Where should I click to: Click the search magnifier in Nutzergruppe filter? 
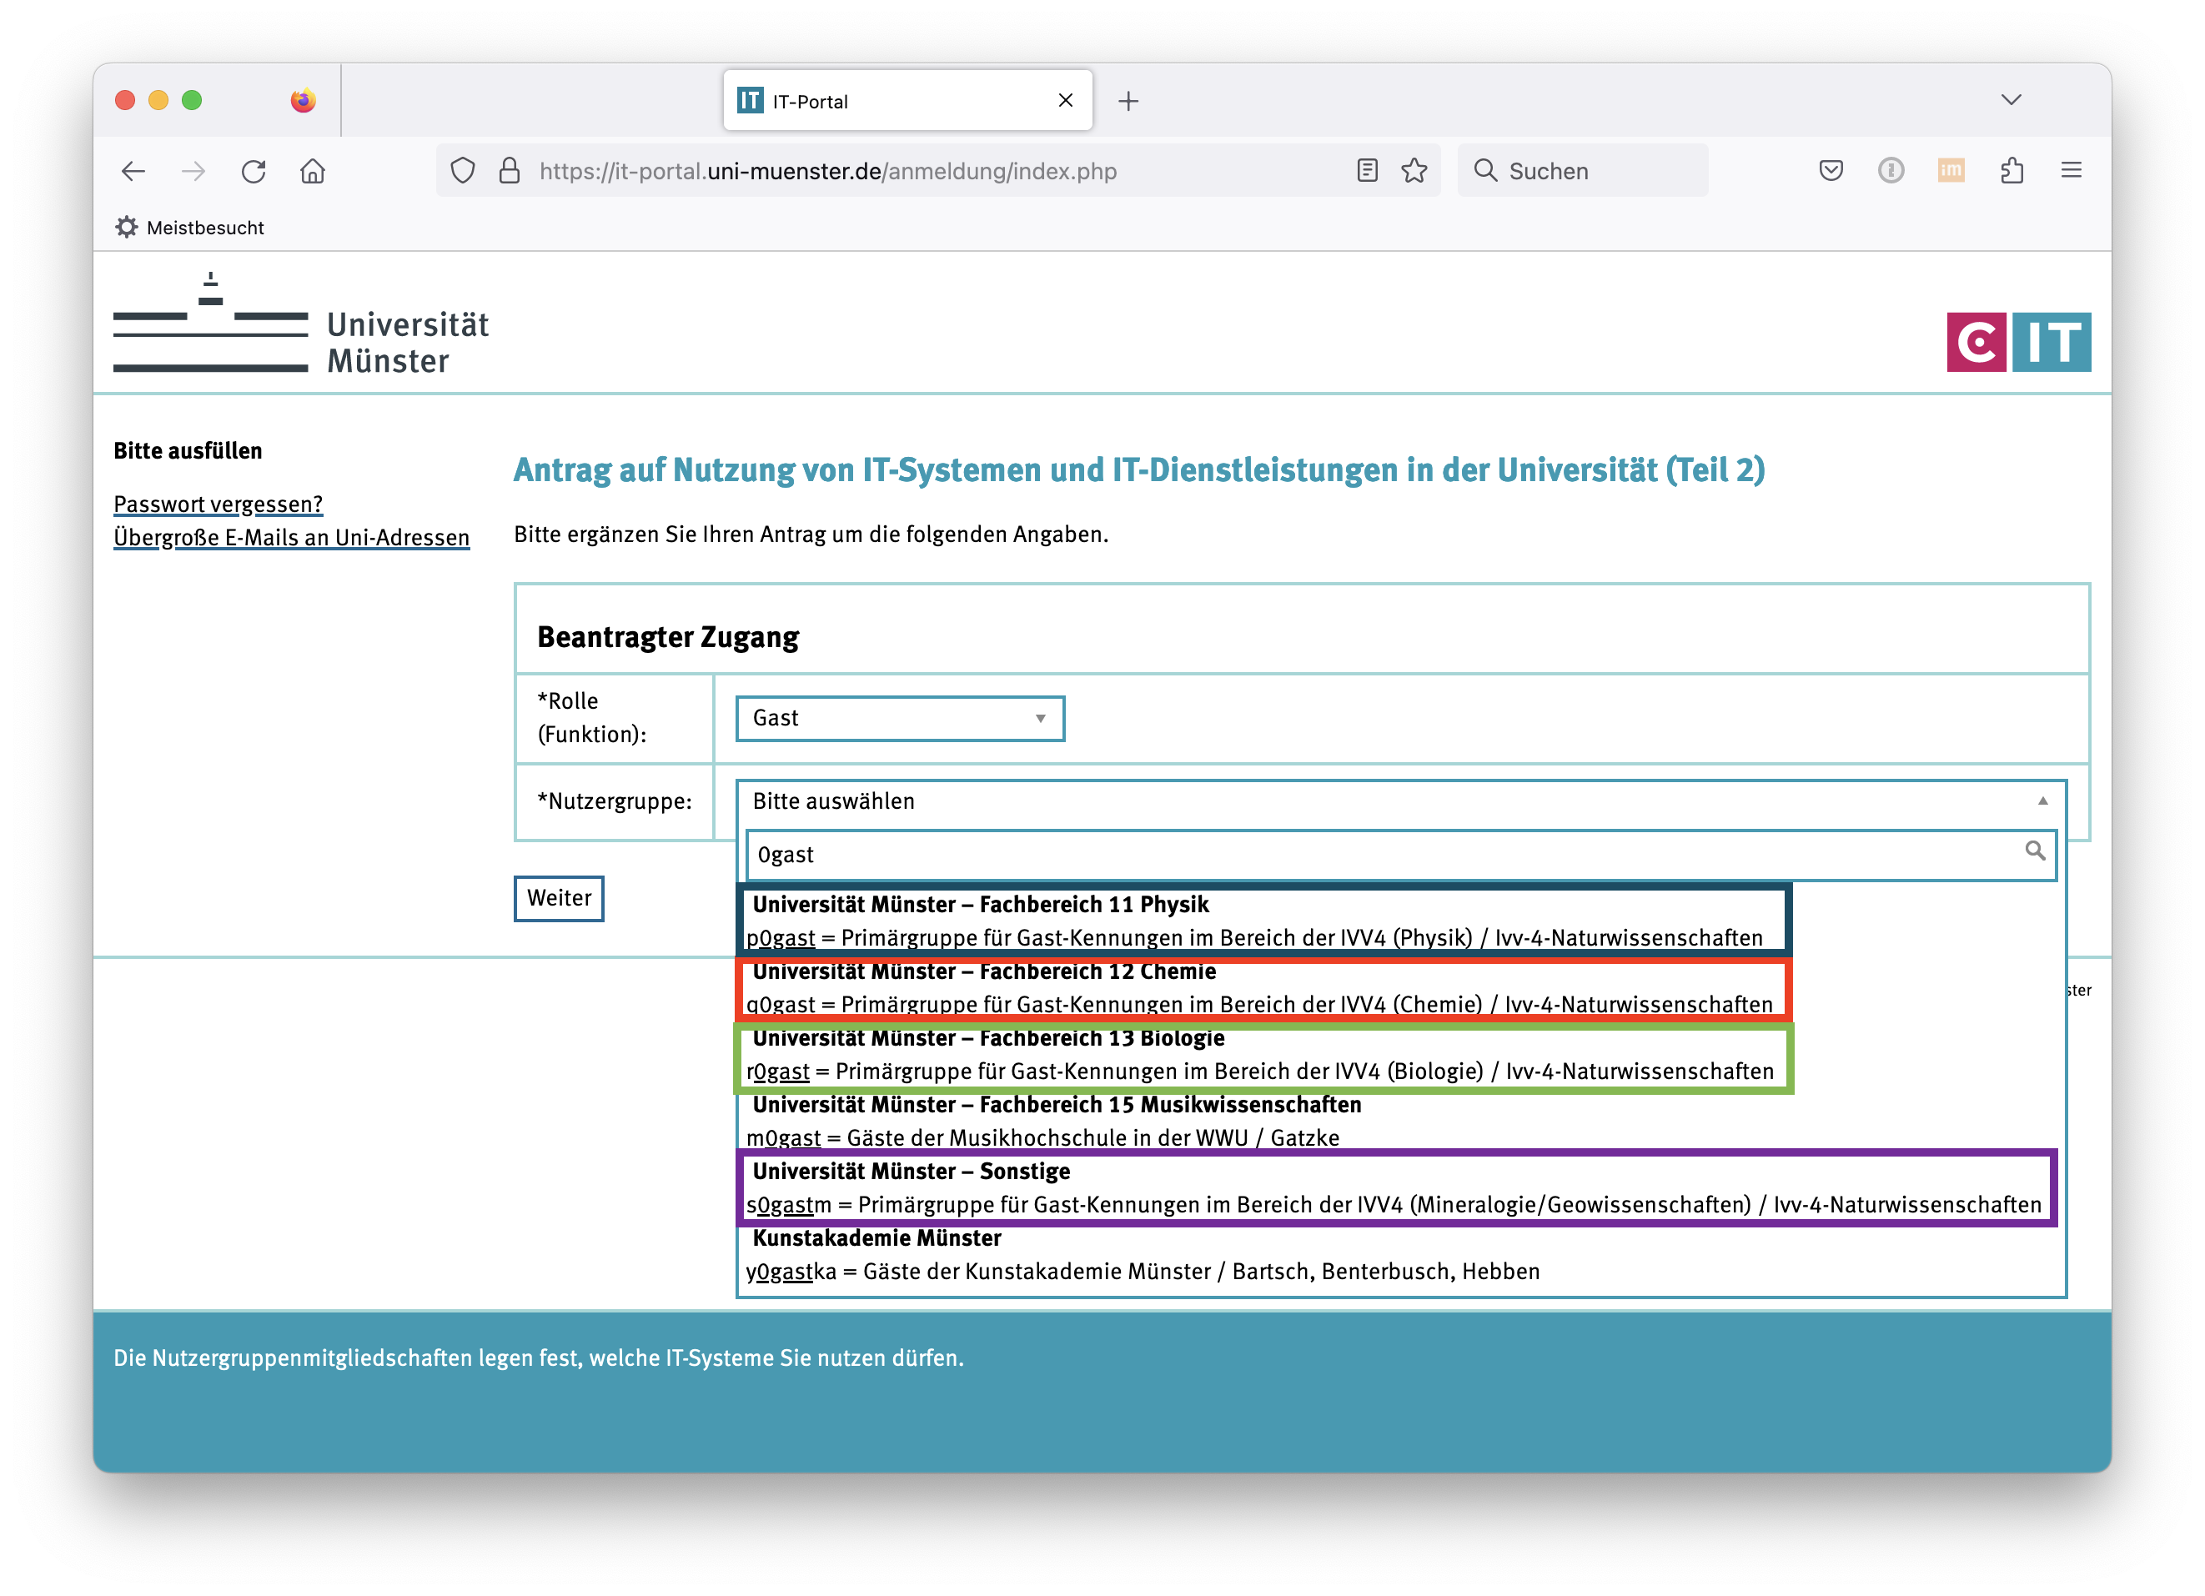2034,851
